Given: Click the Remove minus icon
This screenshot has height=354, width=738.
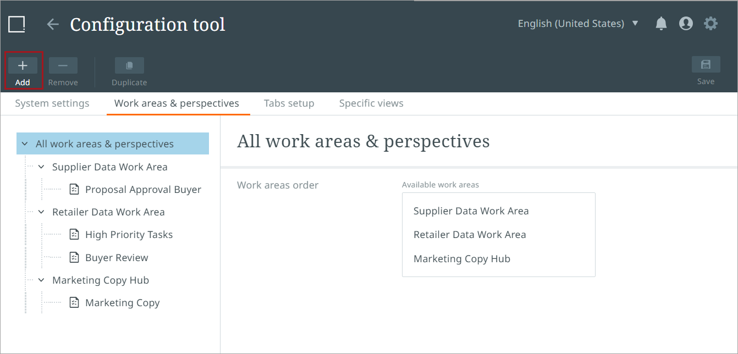Looking at the screenshot, I should click(x=63, y=66).
